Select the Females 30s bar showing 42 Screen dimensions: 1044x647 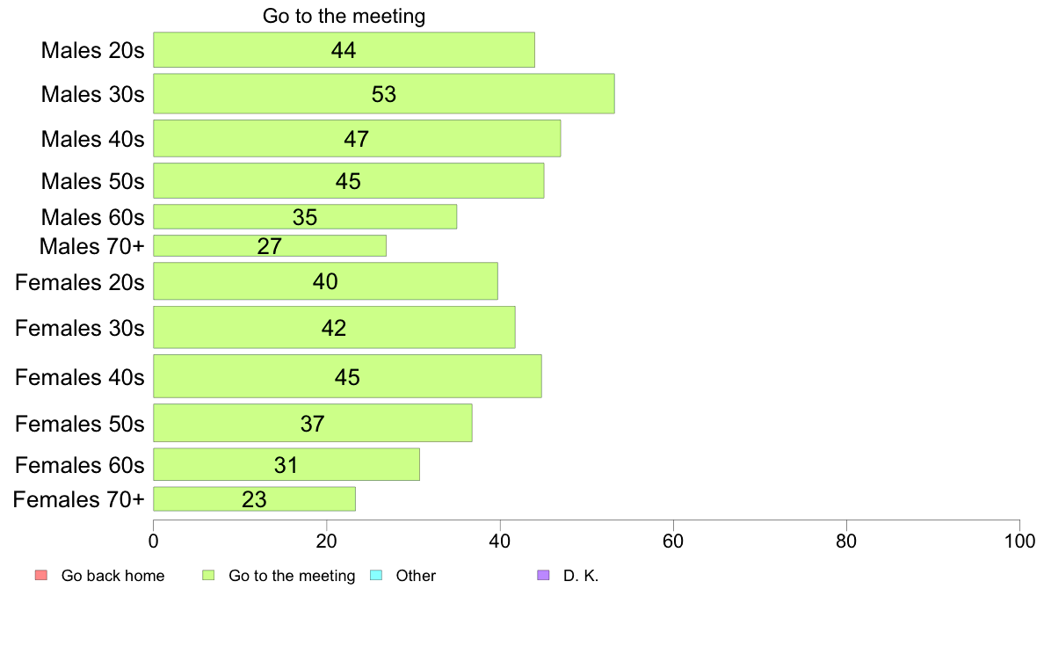334,327
